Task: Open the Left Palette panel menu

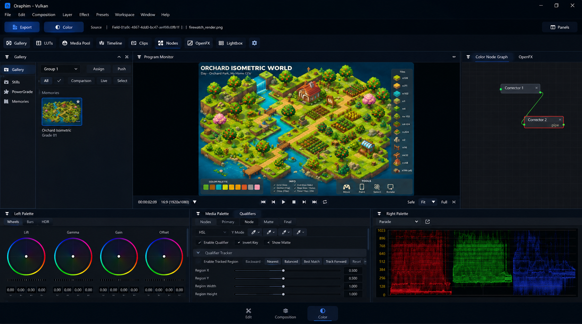Action: point(7,214)
